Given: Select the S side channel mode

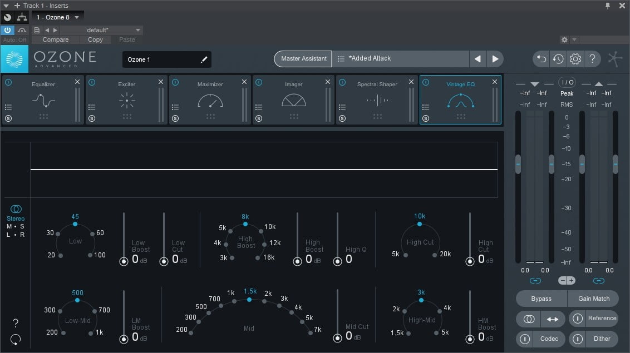Looking at the screenshot, I should pyautogui.click(x=22, y=226).
